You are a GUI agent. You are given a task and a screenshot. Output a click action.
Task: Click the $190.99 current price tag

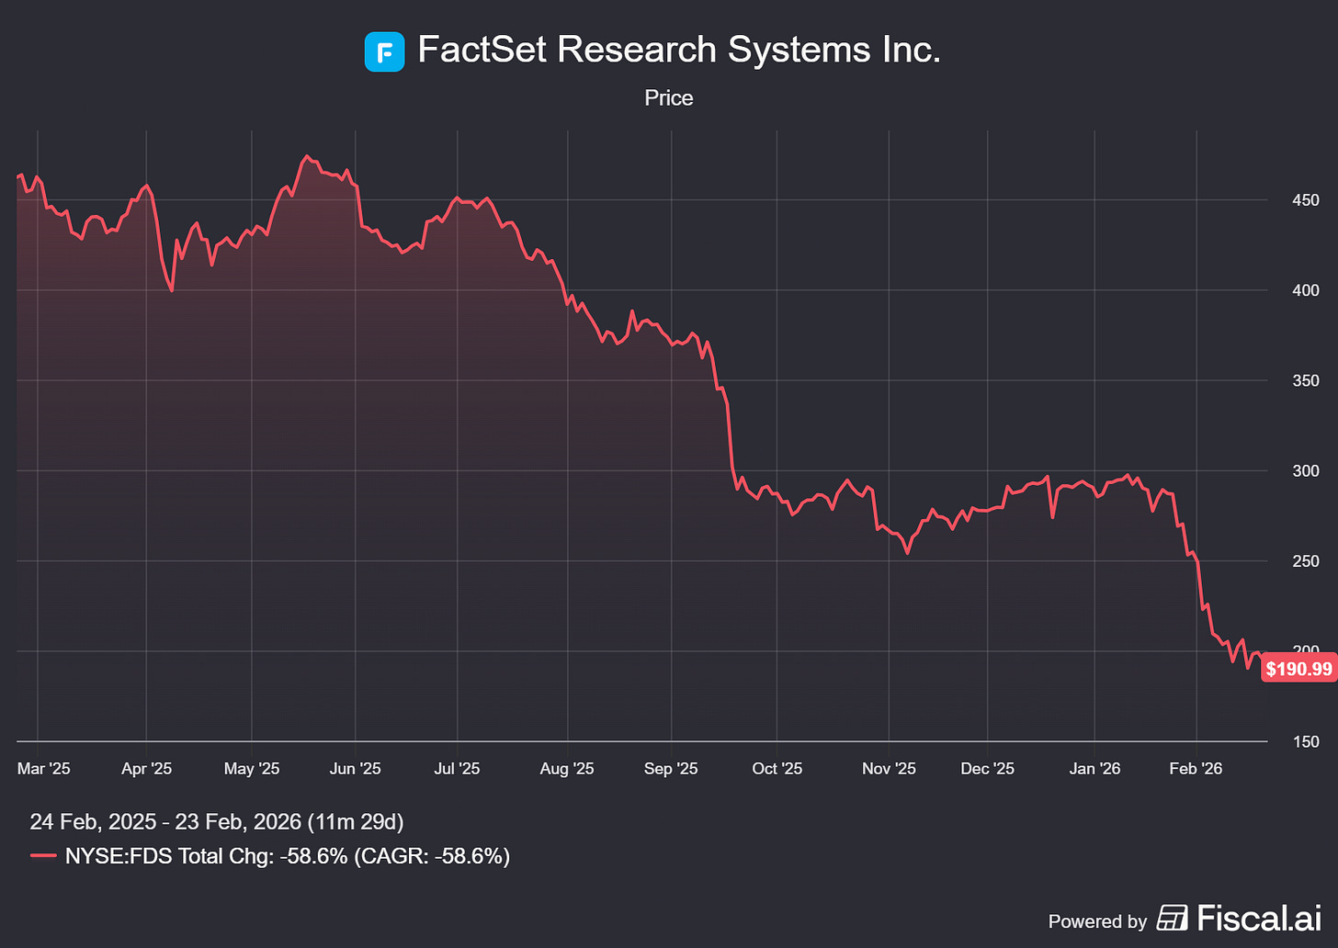1298,669
